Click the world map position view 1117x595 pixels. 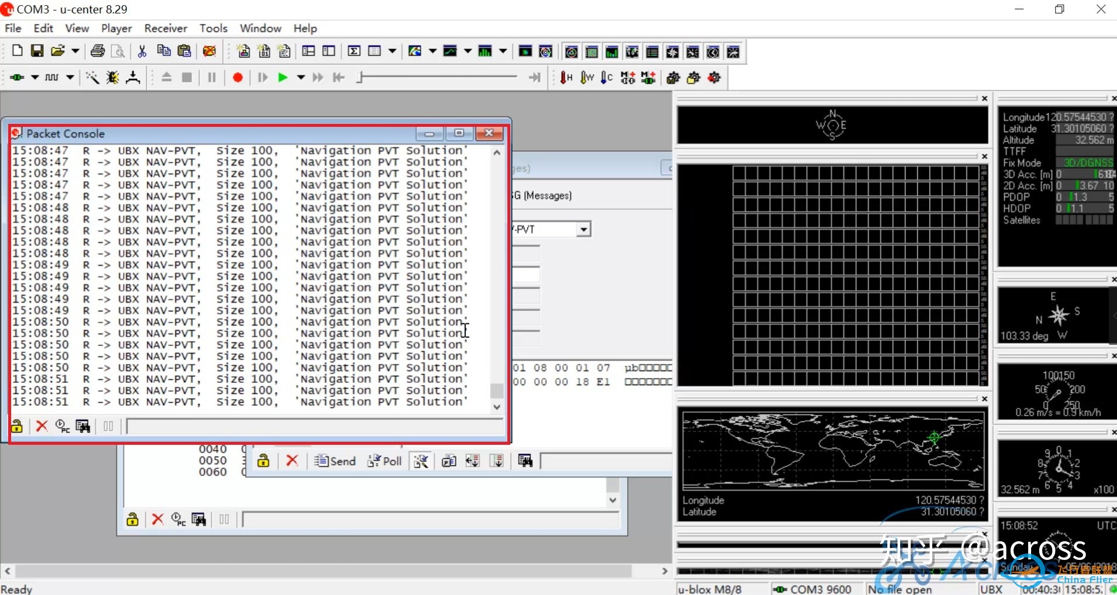[x=834, y=451]
